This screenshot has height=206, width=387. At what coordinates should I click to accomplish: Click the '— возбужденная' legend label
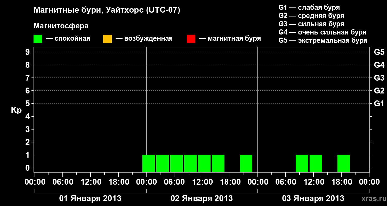144,39
